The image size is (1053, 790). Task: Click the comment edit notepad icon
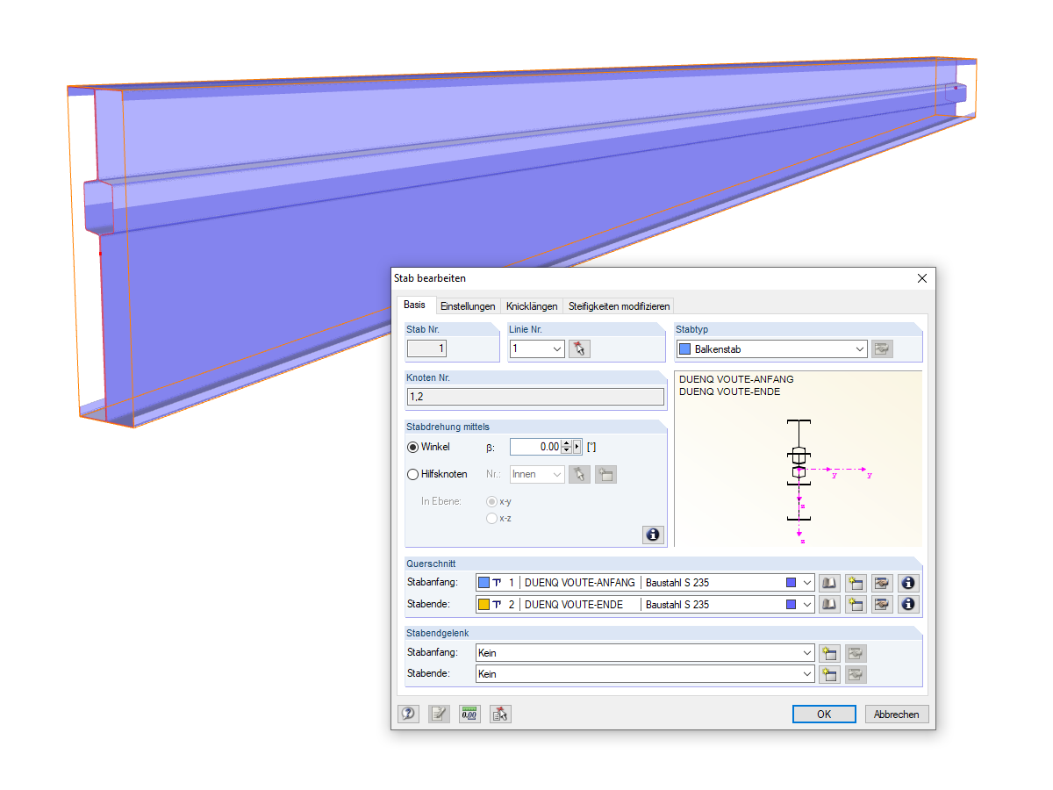tap(439, 715)
